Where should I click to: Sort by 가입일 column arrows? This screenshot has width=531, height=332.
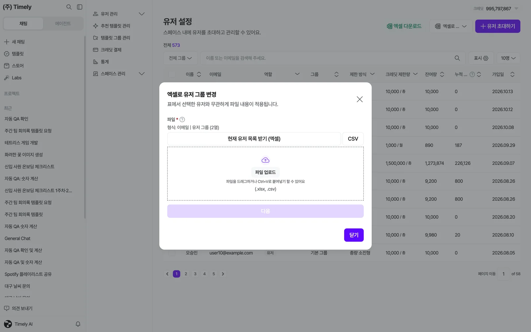click(512, 74)
